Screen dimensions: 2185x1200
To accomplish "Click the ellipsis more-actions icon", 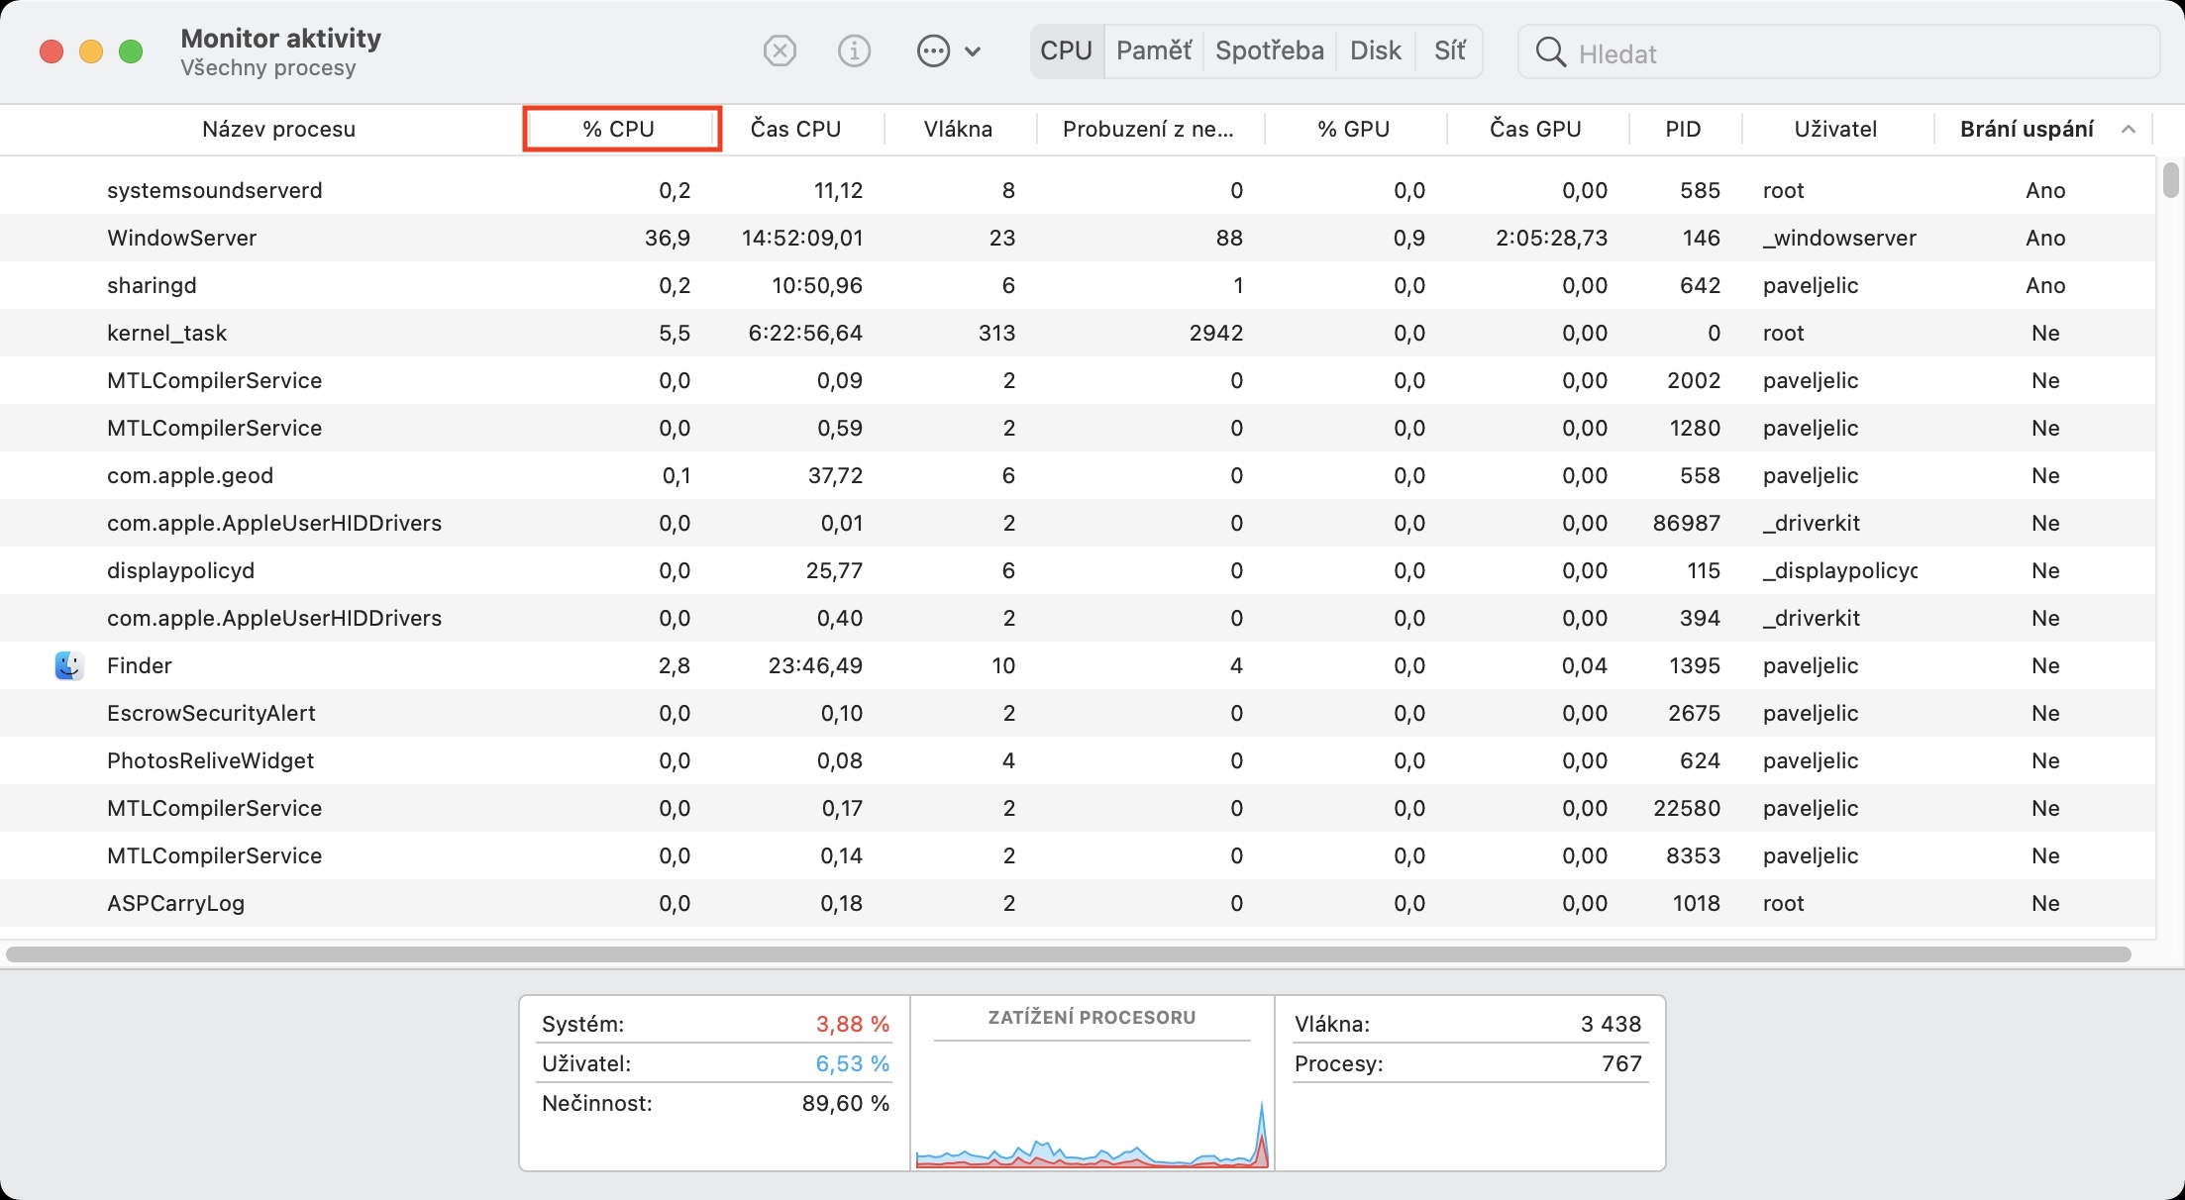I will [x=933, y=50].
